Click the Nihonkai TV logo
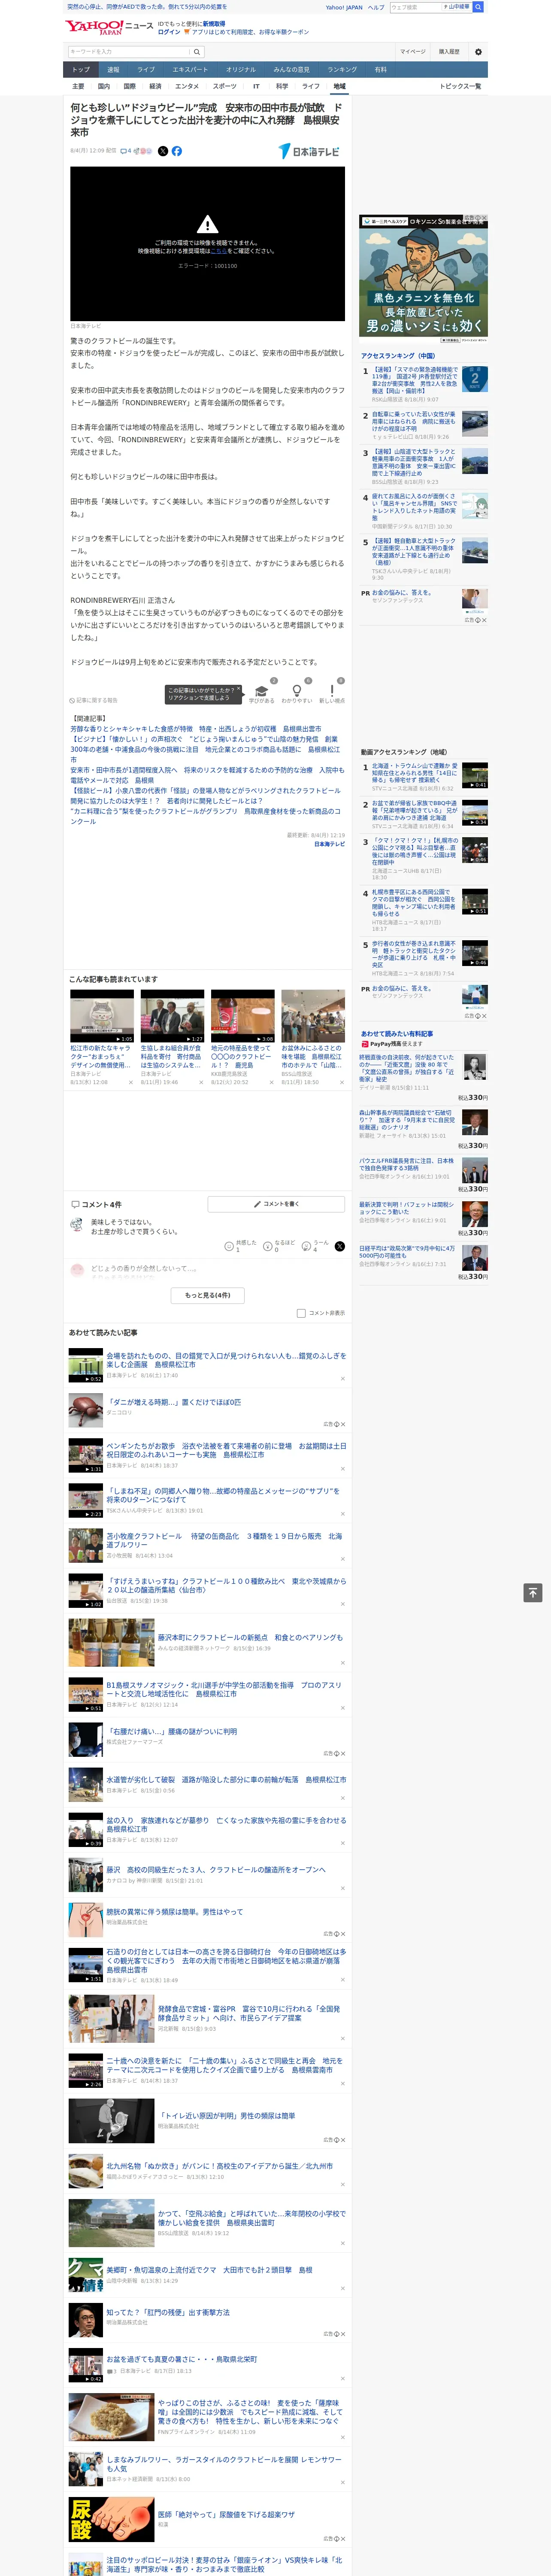Screen dimensions: 551x2576 [309, 151]
